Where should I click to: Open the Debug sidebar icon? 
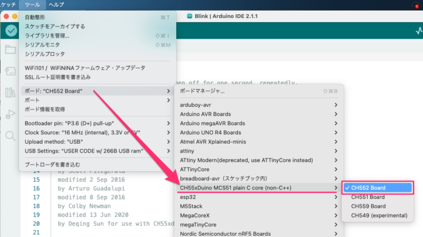coord(10,114)
